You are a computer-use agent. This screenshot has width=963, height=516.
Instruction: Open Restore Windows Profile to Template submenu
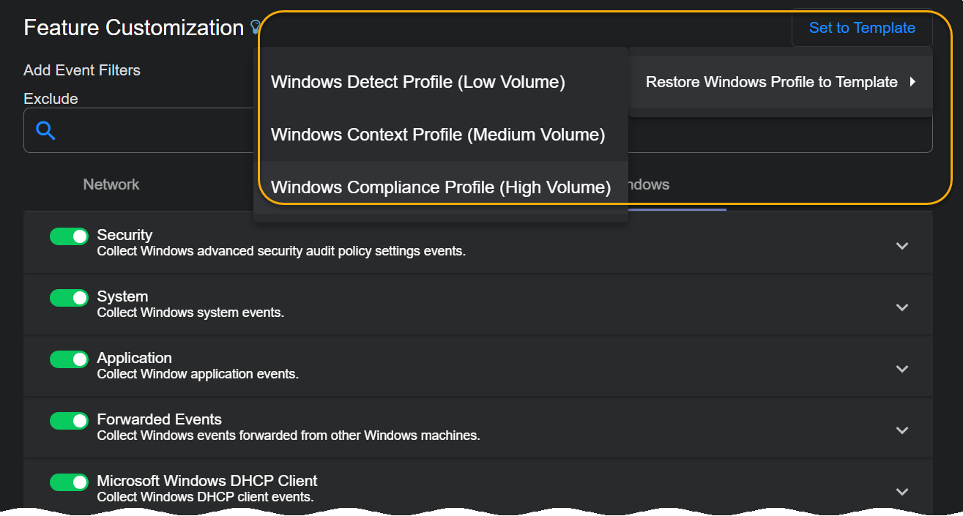point(771,82)
